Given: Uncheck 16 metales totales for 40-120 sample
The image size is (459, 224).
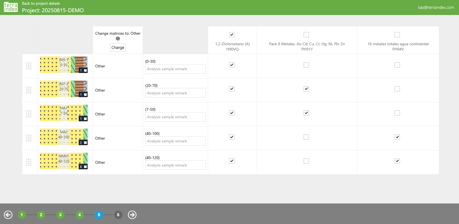Looking at the screenshot, I should [x=397, y=161].
